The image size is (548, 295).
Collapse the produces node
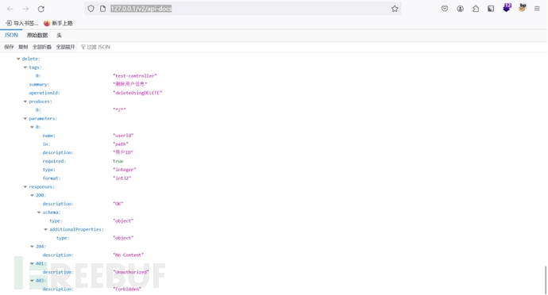(x=25, y=102)
